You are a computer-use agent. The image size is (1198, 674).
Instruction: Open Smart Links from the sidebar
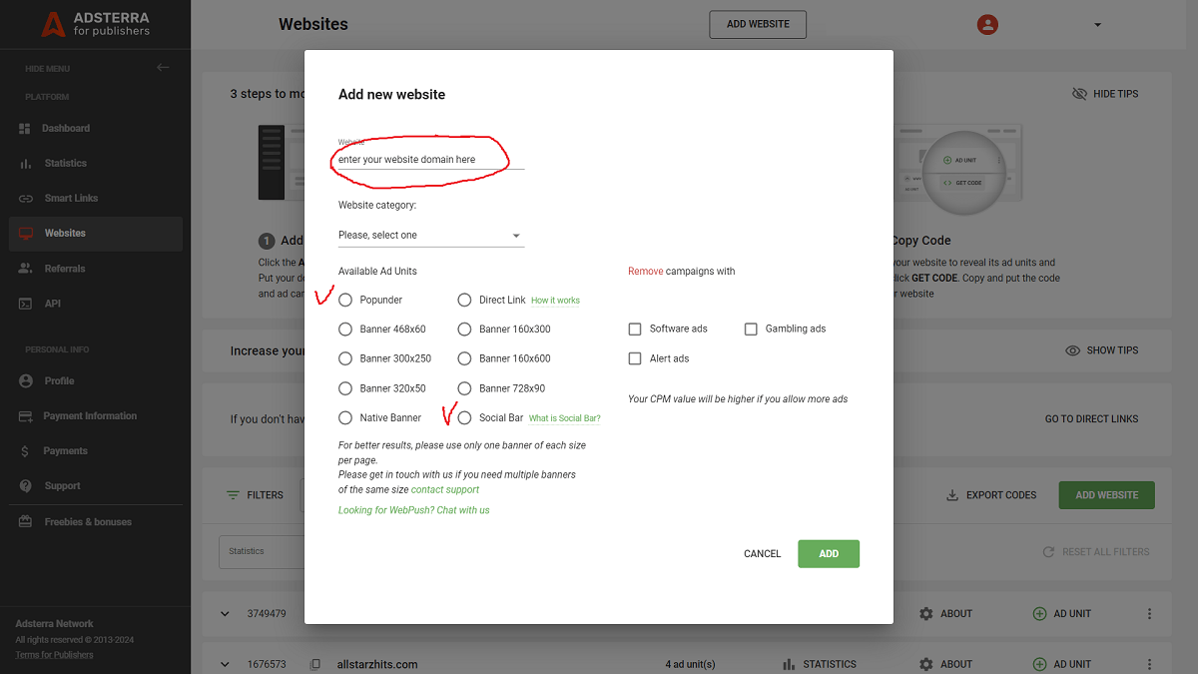24,198
